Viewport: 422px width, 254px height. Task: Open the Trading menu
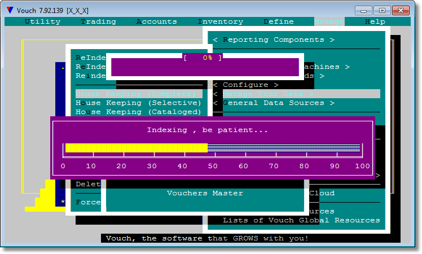pos(99,21)
